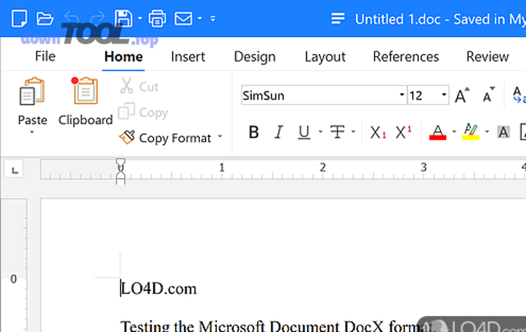Apply the yellow text highlight color
Viewport: 526px width, 332px height.
[470, 132]
